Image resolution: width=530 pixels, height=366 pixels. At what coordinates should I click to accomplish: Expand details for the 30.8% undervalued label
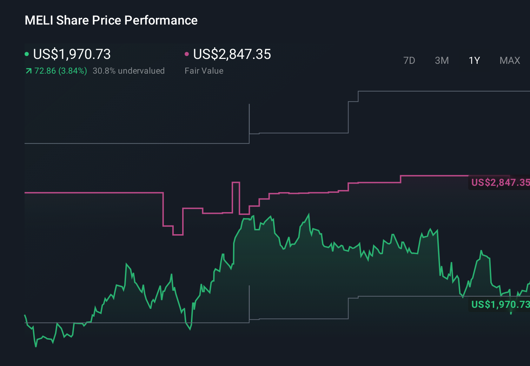click(128, 70)
